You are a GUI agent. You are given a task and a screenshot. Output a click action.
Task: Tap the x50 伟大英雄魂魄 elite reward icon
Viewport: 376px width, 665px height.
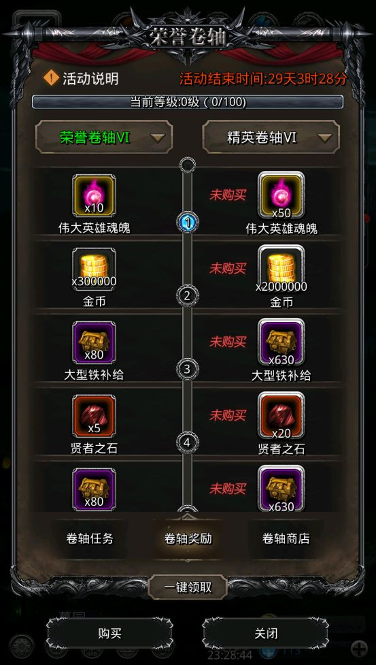click(x=281, y=196)
